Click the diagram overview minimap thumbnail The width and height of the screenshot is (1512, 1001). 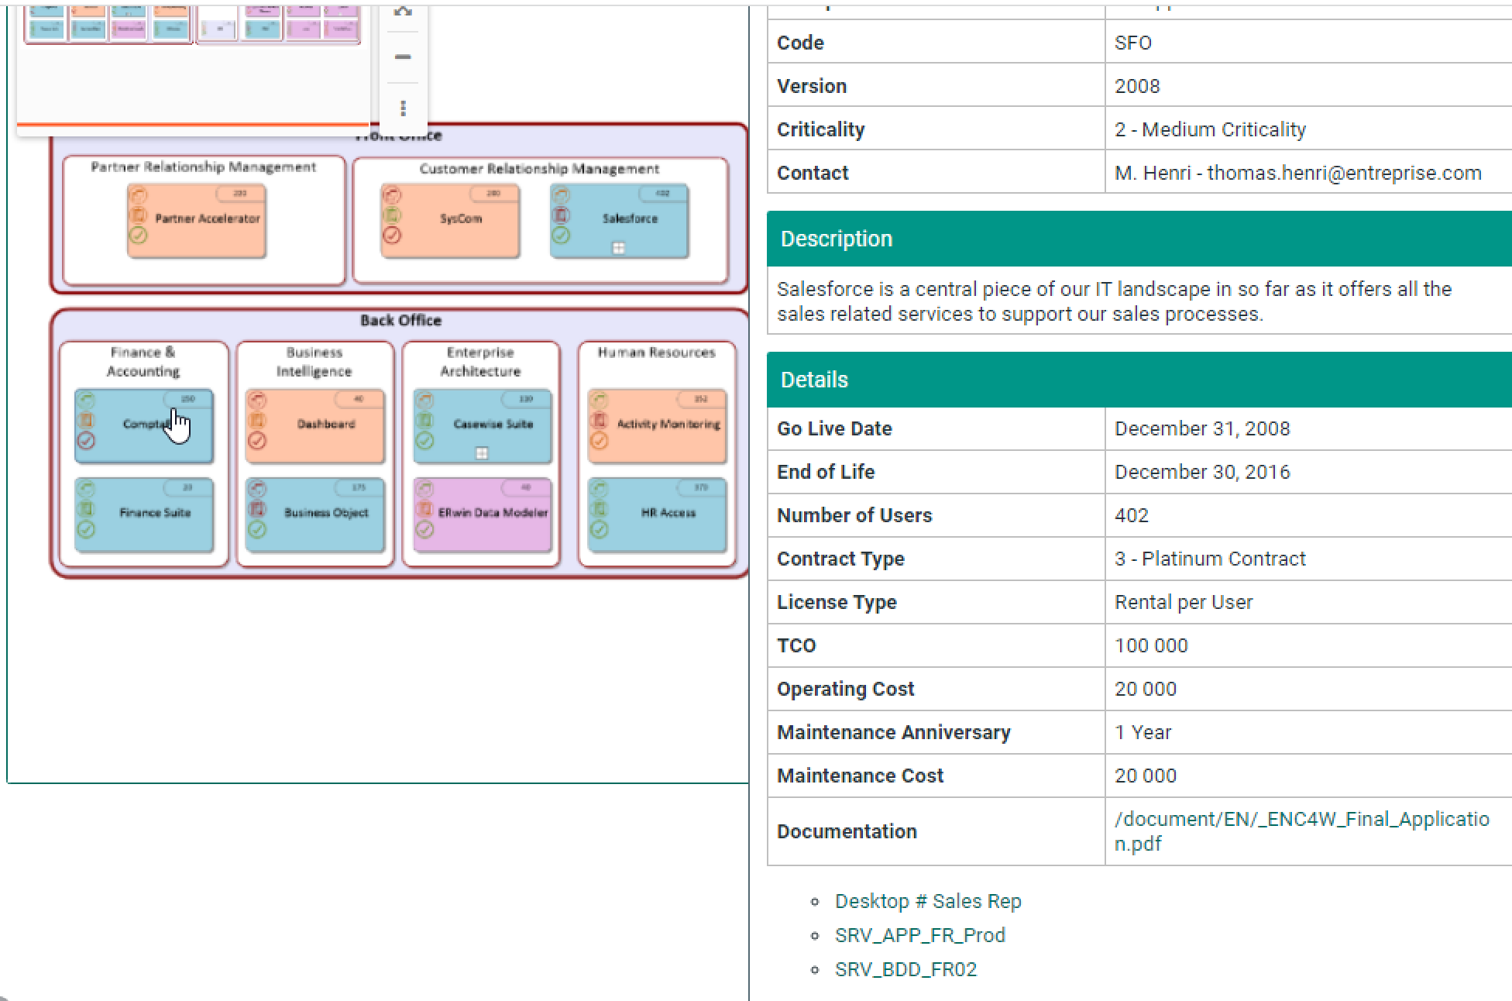click(x=192, y=25)
